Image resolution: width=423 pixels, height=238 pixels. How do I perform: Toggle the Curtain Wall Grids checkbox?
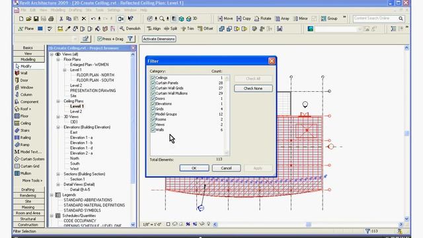pyautogui.click(x=153, y=88)
